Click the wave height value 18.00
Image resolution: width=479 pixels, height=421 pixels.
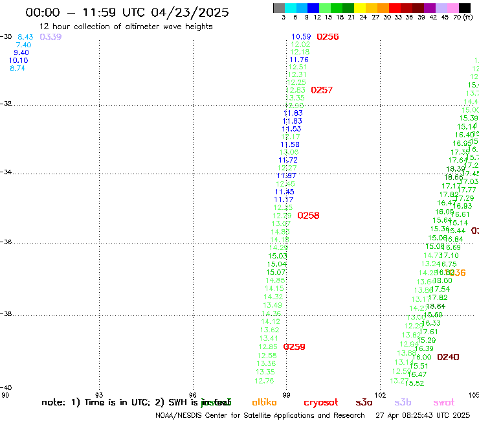[x=443, y=280]
